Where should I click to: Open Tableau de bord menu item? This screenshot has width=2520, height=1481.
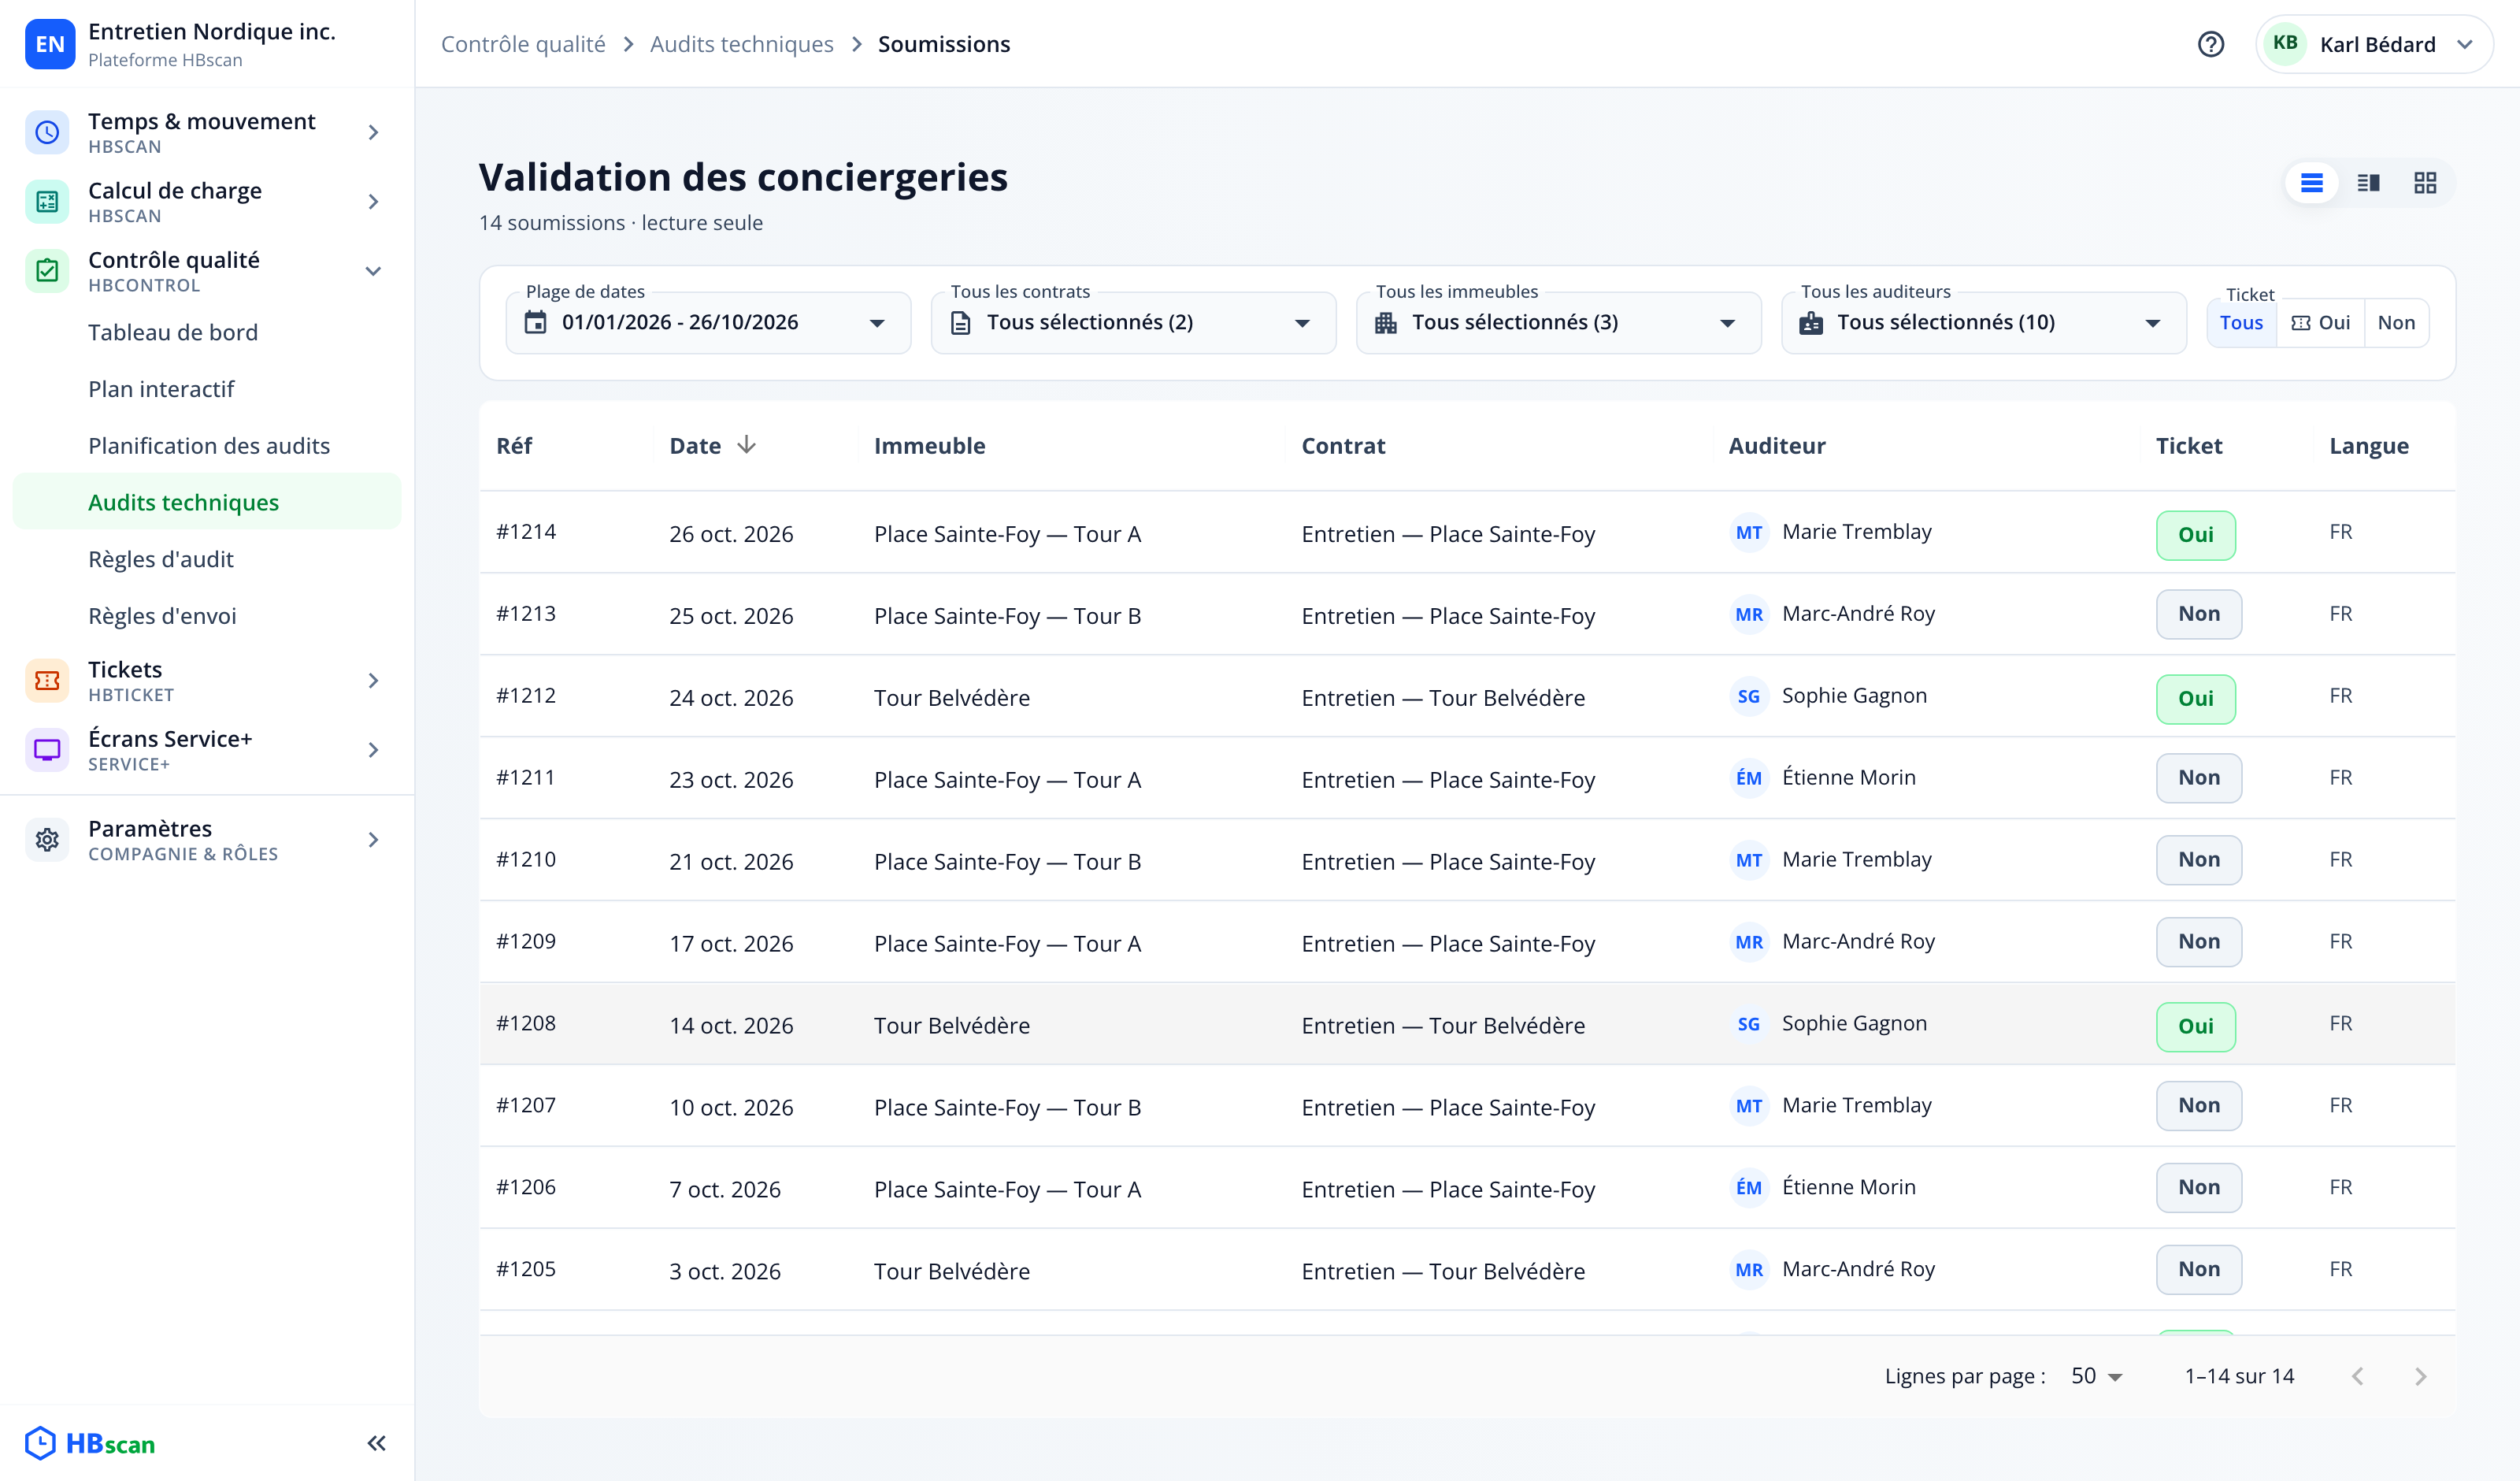(x=207, y=332)
